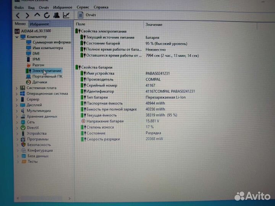This screenshot has width=275, height=206.
Task: Click sidebar horizontal scrollbar right arrow
Action: (x=70, y=198)
